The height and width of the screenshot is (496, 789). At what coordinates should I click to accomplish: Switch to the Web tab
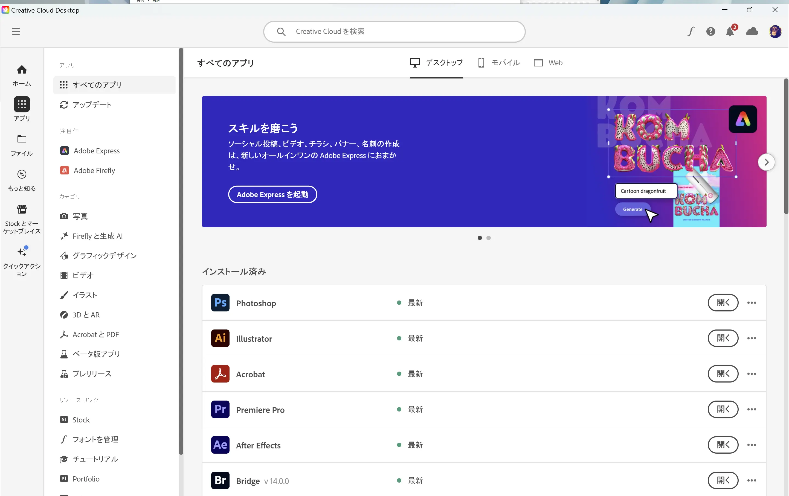(548, 63)
